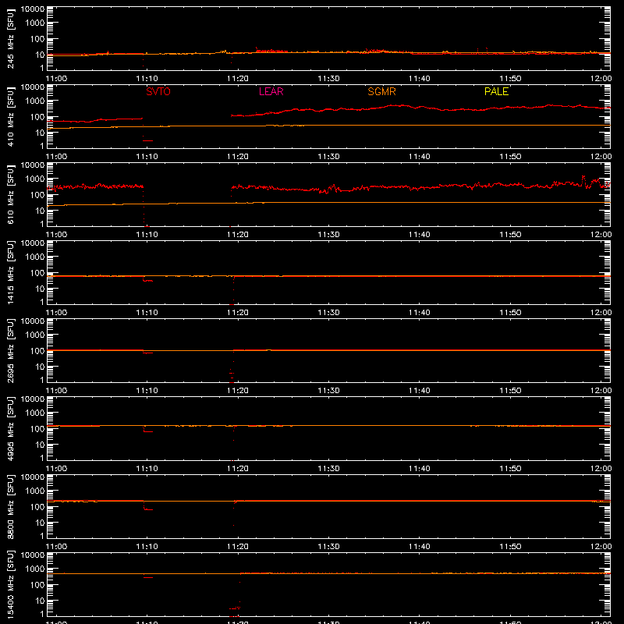Click the 10000 y-axis value of the 245 MHz plot

coord(33,9)
